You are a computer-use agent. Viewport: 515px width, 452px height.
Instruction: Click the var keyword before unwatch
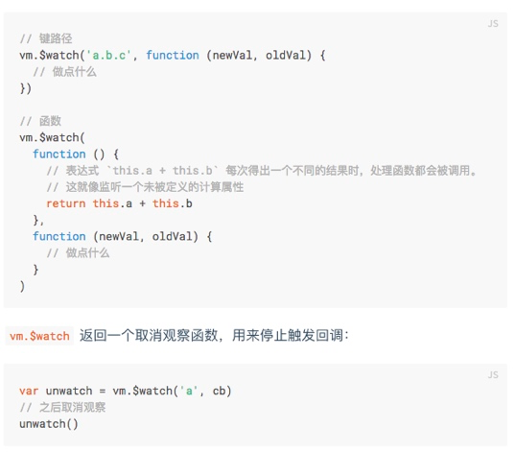click(29, 391)
